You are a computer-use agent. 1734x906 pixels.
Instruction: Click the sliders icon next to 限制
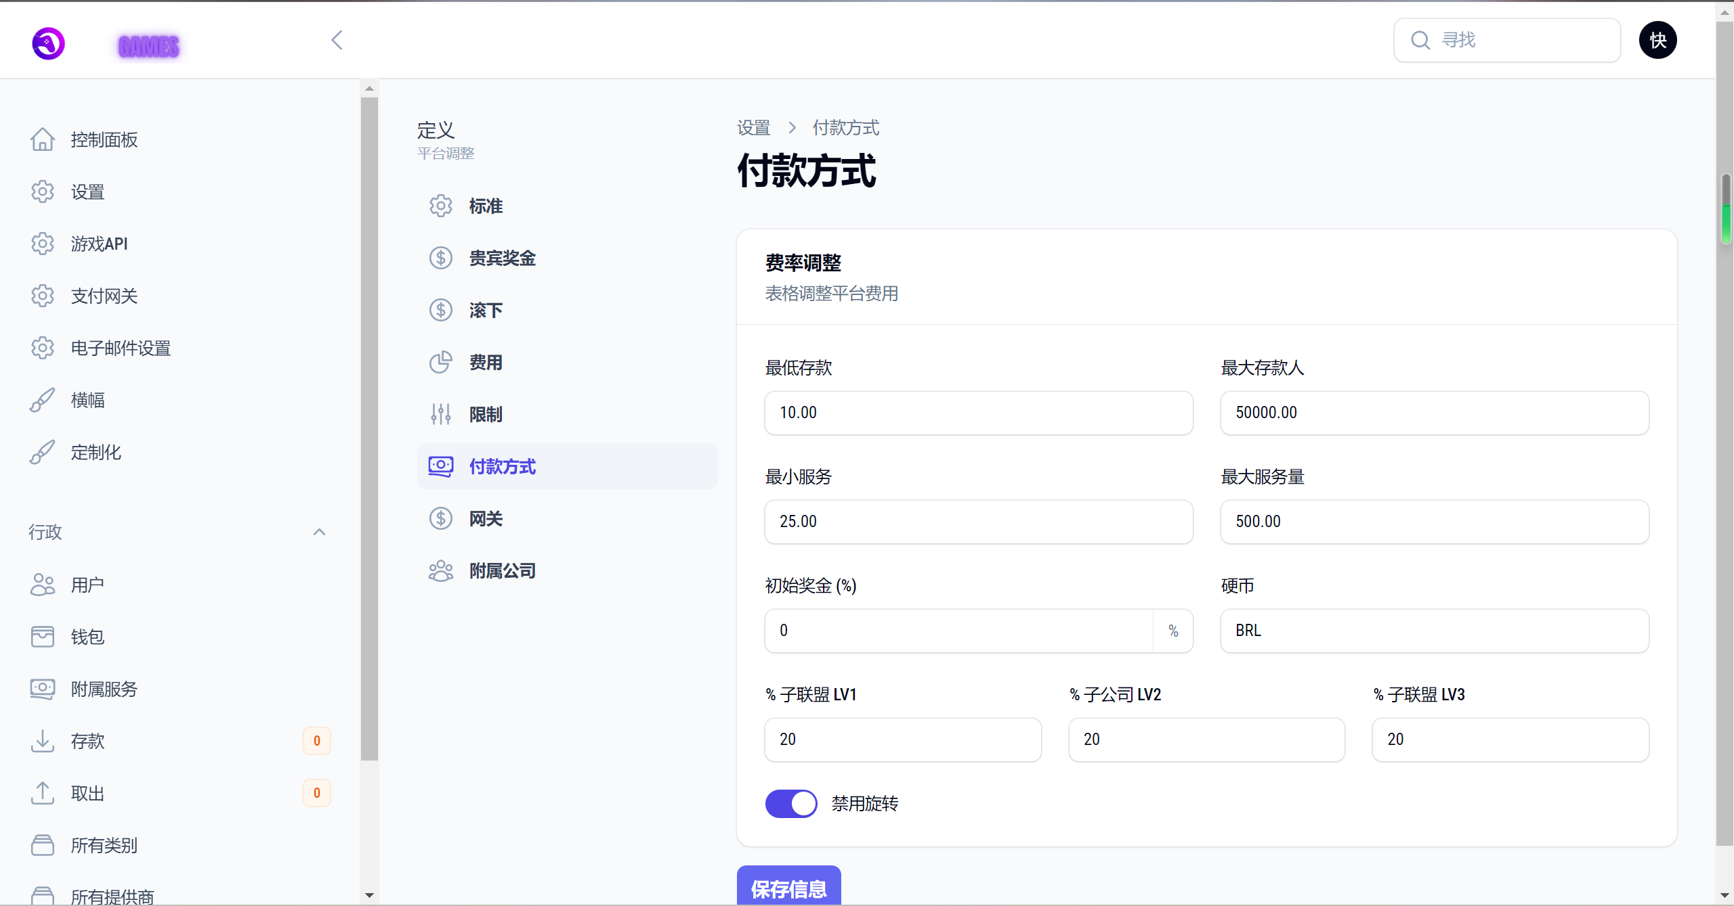point(440,414)
